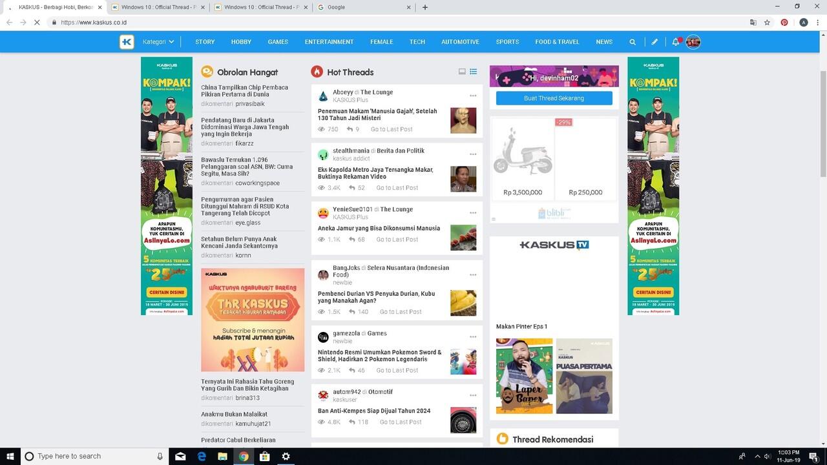Click the durian thread thumbnail
This screenshot has width=827, height=465.
[x=463, y=303]
